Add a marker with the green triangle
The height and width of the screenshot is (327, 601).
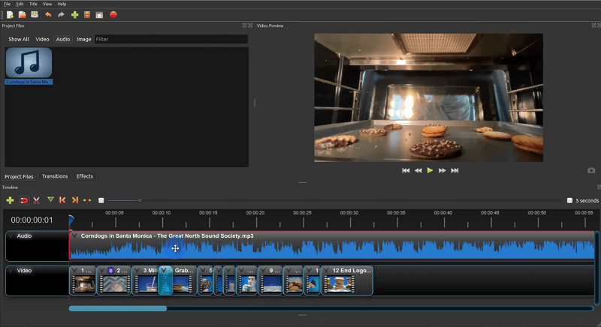click(50, 199)
